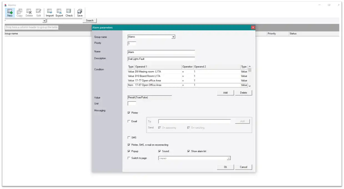Screen dimensions: 344x189
Task: Expand the Switch to page dropdown
Action: click(229, 158)
